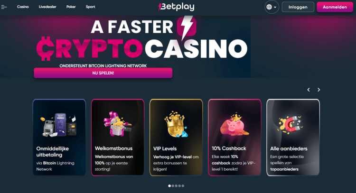
Task: Go to the Poker section
Action: click(71, 7)
